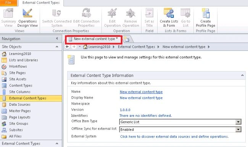Open the new tab icon beside document tab
Viewport: 248px width, 147px height.
[x=127, y=39]
